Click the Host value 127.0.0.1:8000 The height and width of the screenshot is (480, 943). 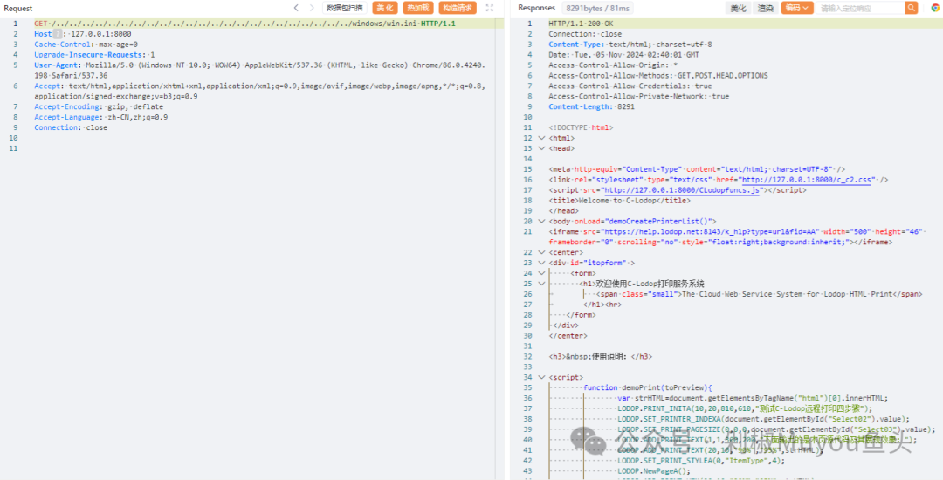(101, 34)
